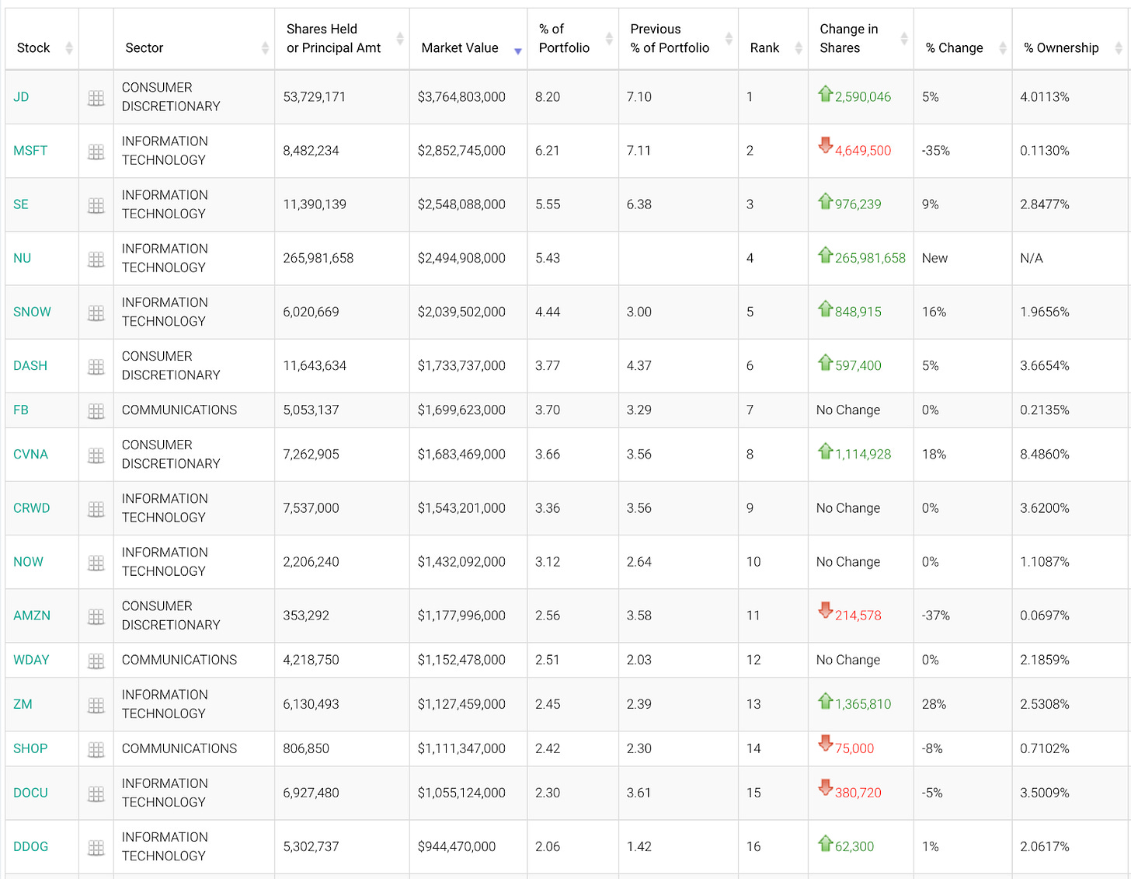Open the grid icon in the FB row

pyautogui.click(x=96, y=411)
